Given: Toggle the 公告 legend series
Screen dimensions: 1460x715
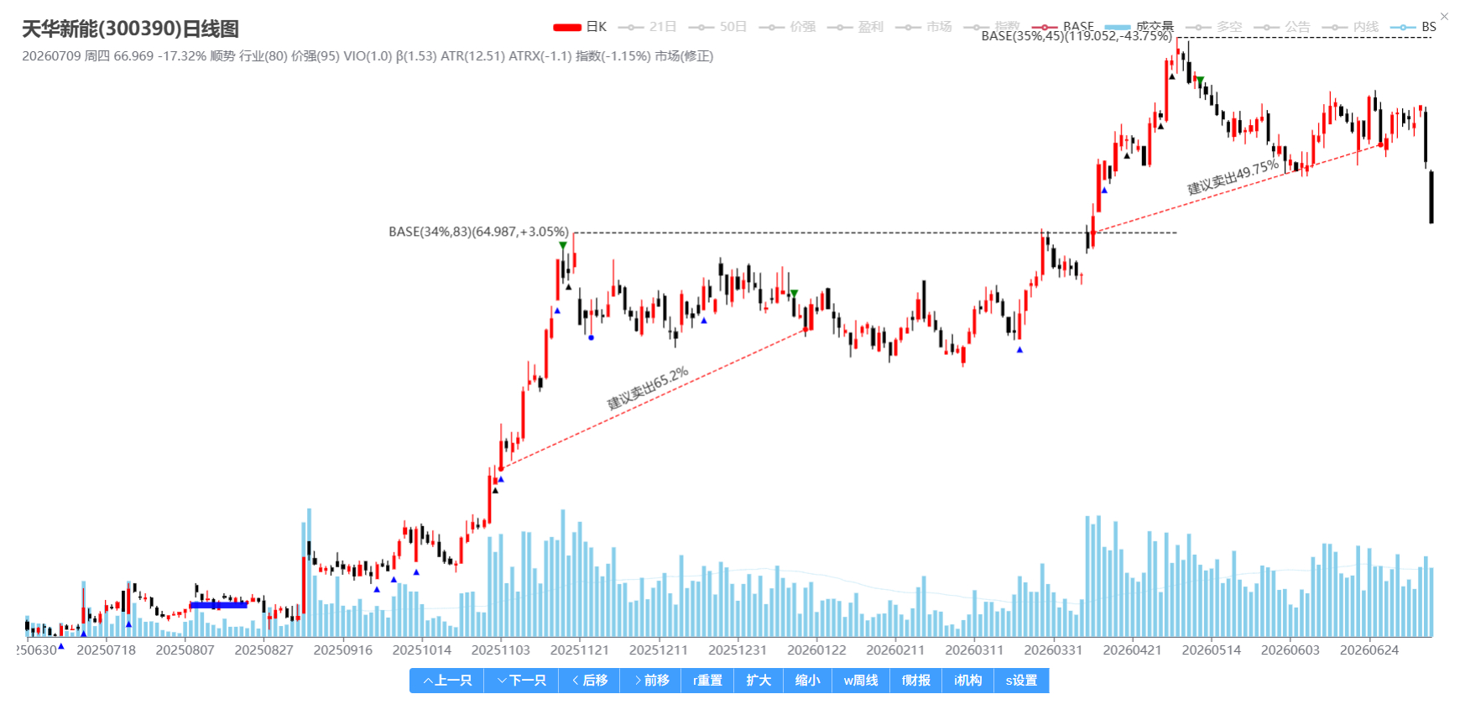Looking at the screenshot, I should pos(1282,27).
